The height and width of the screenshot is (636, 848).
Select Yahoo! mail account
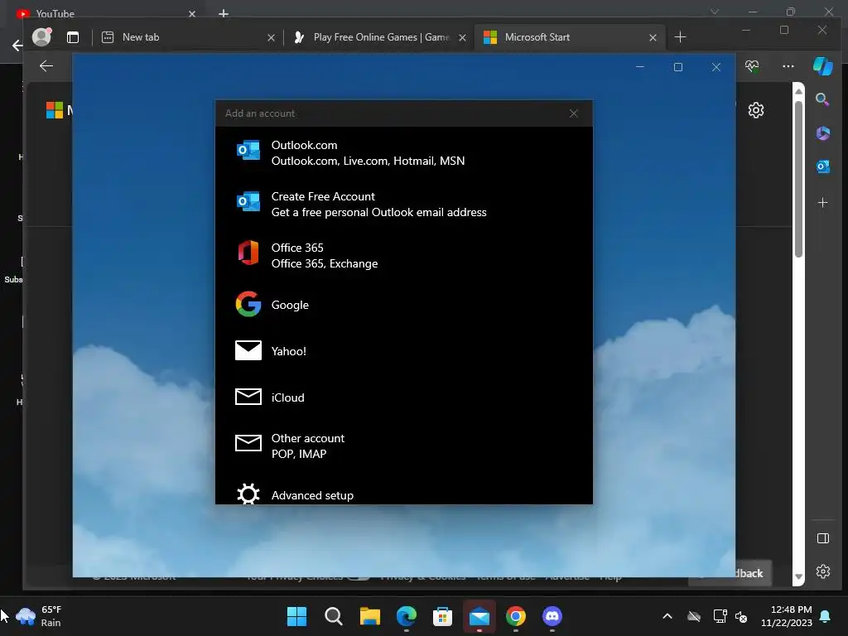[x=403, y=351]
